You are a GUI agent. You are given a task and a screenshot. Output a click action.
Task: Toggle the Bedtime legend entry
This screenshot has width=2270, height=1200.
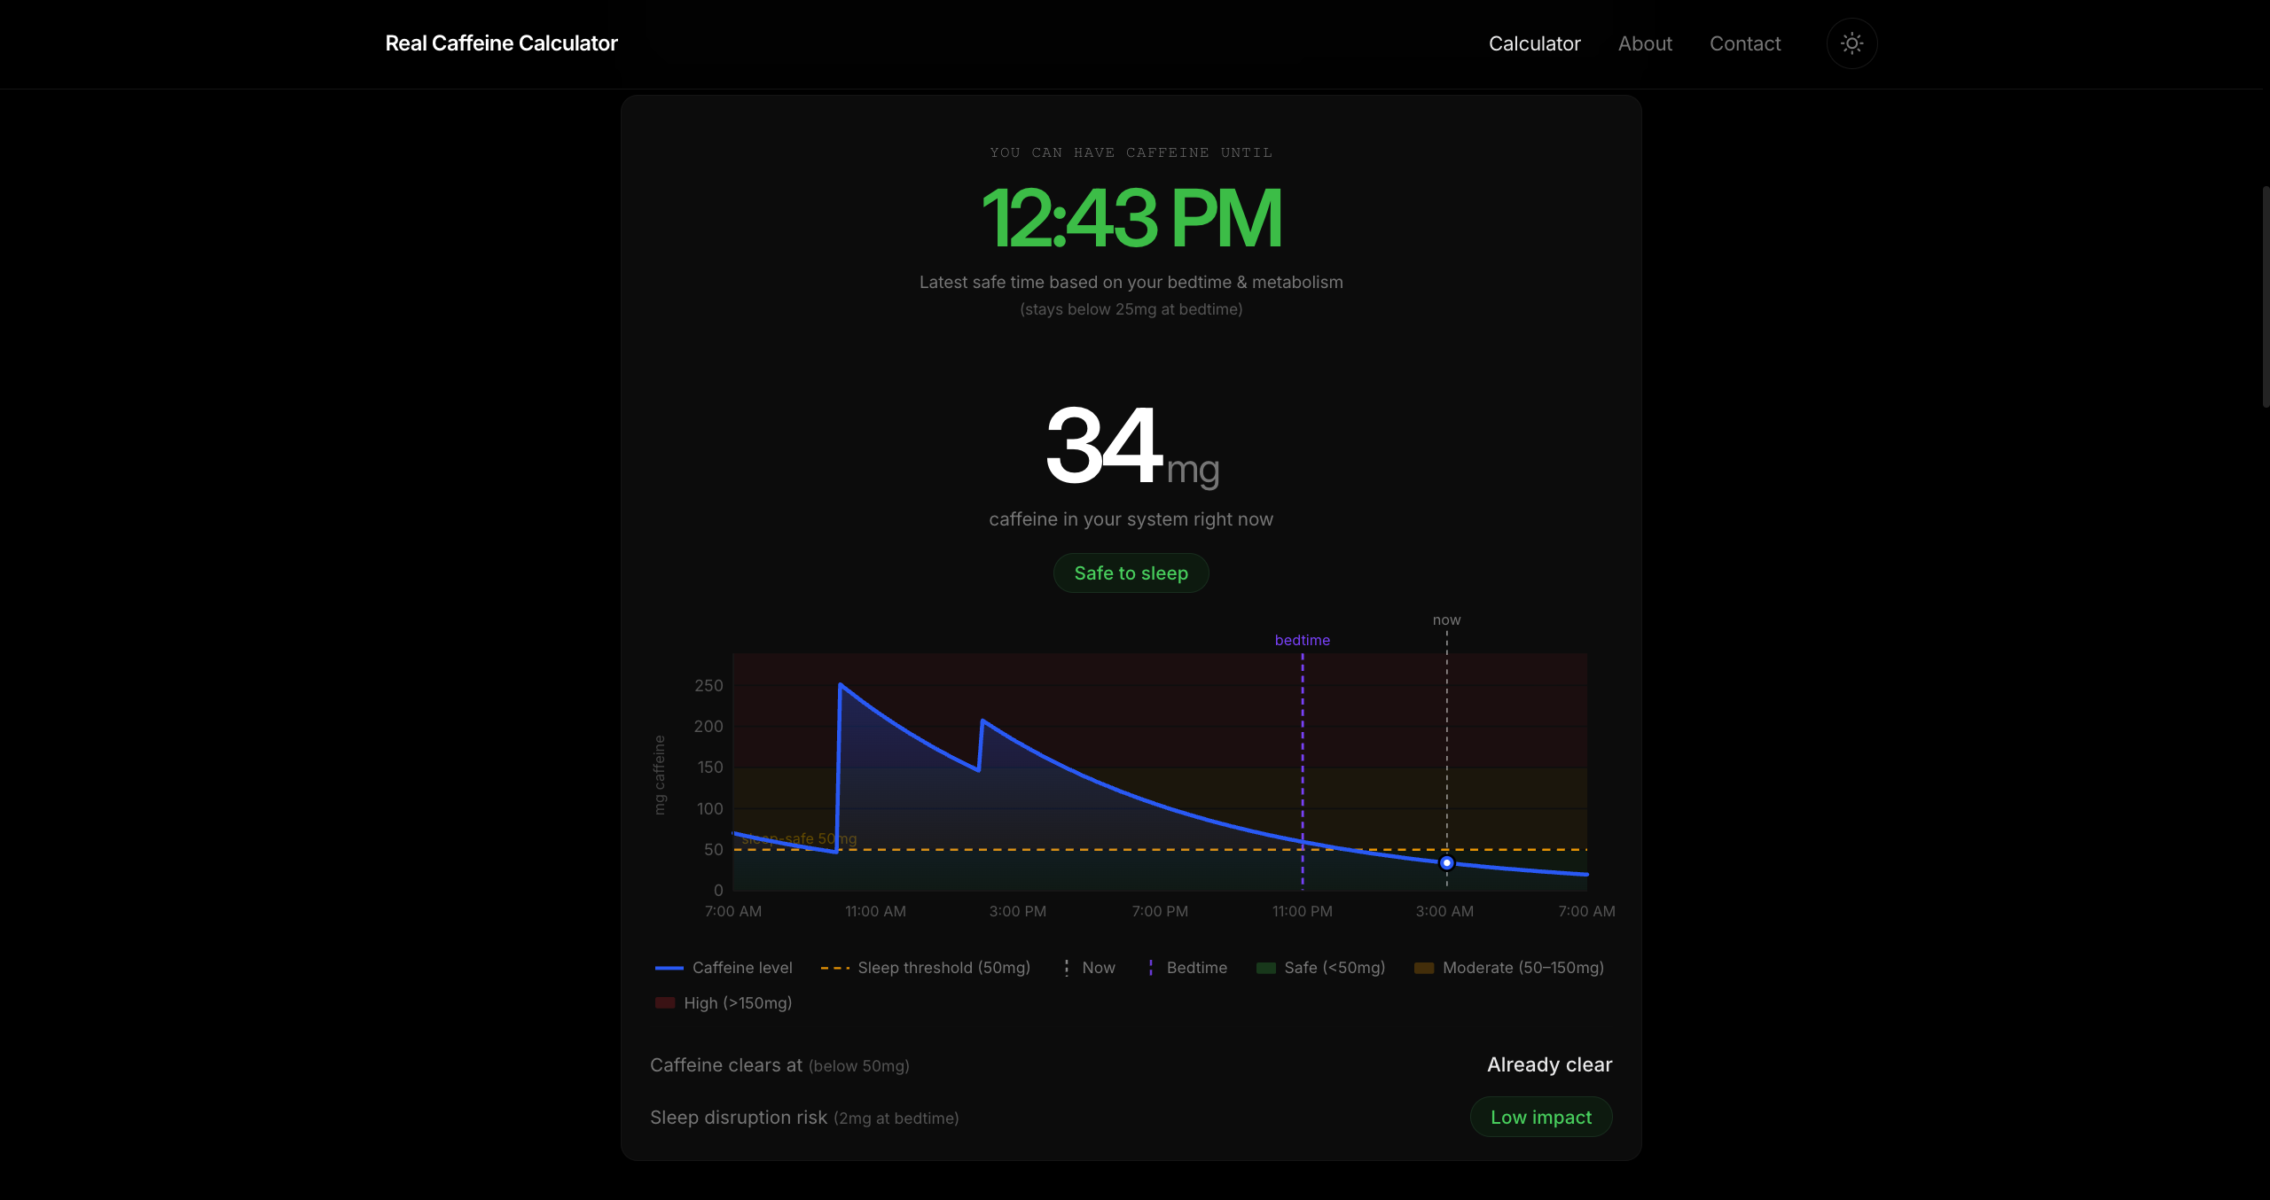[1187, 967]
